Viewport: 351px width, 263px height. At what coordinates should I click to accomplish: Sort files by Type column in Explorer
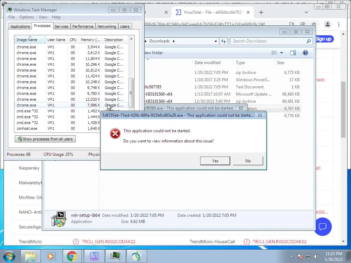(254, 63)
